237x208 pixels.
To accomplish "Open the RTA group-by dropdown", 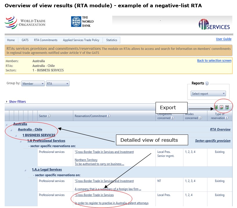I will (58, 83).
